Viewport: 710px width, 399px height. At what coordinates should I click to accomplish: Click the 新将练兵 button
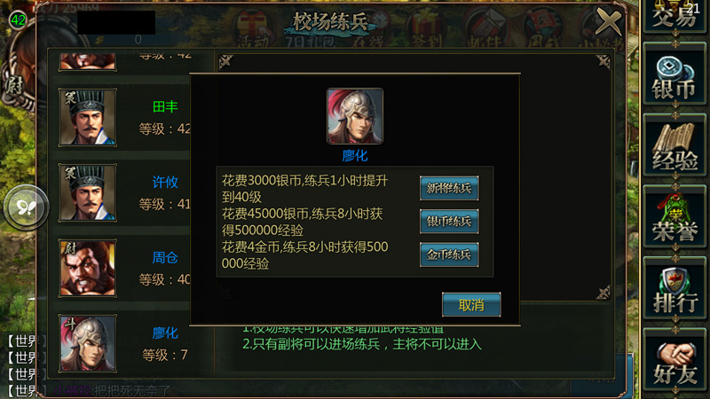449,188
